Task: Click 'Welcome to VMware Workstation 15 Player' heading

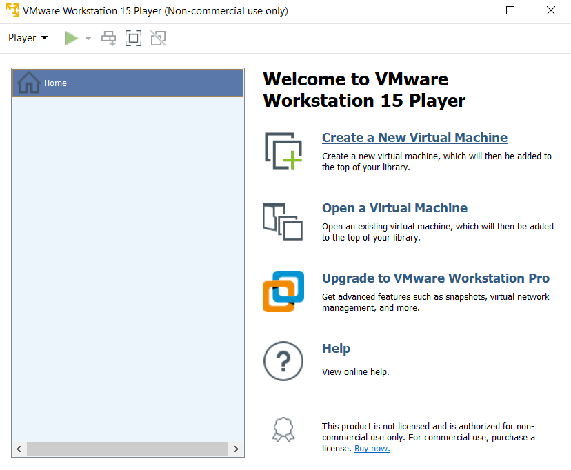Action: (364, 90)
